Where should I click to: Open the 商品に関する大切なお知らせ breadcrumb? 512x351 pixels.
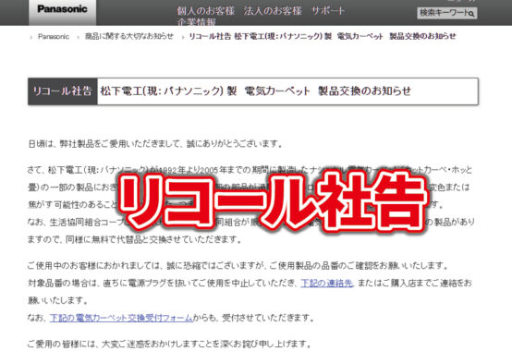point(129,36)
